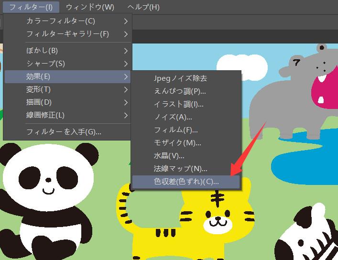The width and height of the screenshot is (338, 260).
Task: Choose Jpegノイズ除去 filter
Action: pos(186,78)
